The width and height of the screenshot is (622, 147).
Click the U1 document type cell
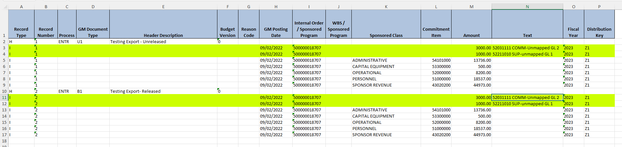tap(80, 41)
